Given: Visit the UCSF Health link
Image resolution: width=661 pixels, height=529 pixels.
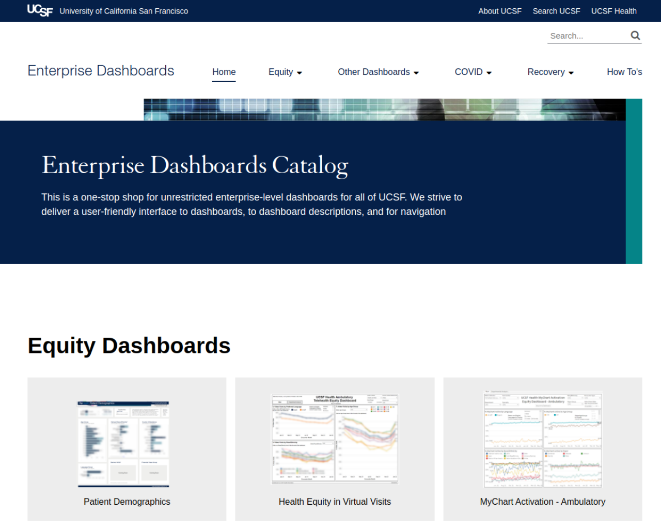Looking at the screenshot, I should pos(613,11).
